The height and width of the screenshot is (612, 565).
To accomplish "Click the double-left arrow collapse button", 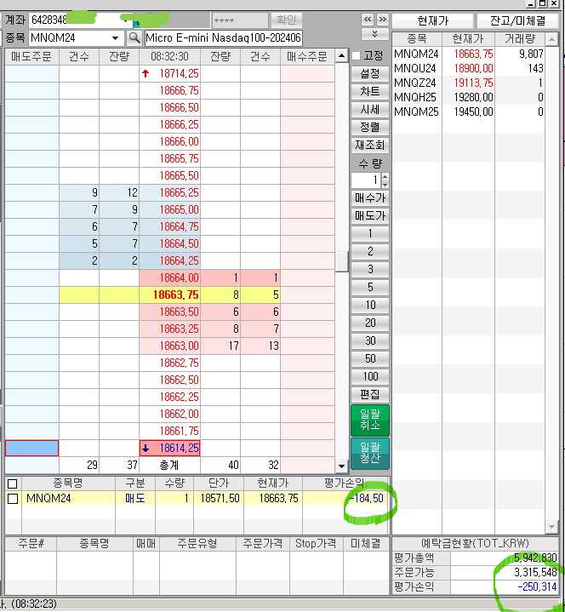I will pos(367,19).
